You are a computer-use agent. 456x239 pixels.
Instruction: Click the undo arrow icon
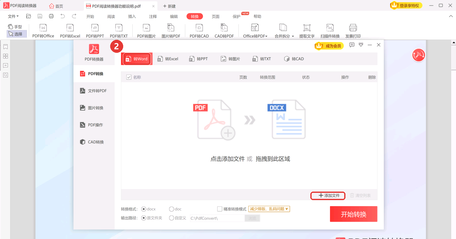click(63, 16)
